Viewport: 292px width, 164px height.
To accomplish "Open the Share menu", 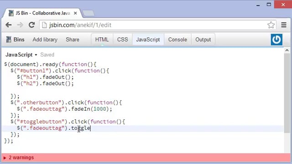I will point(73,40).
